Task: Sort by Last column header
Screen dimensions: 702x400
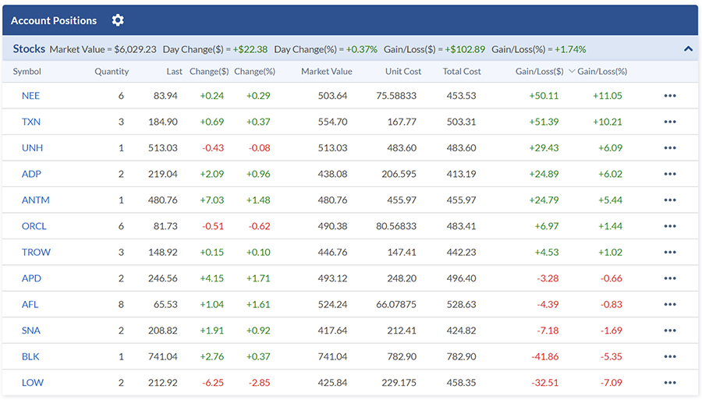Action: click(174, 72)
